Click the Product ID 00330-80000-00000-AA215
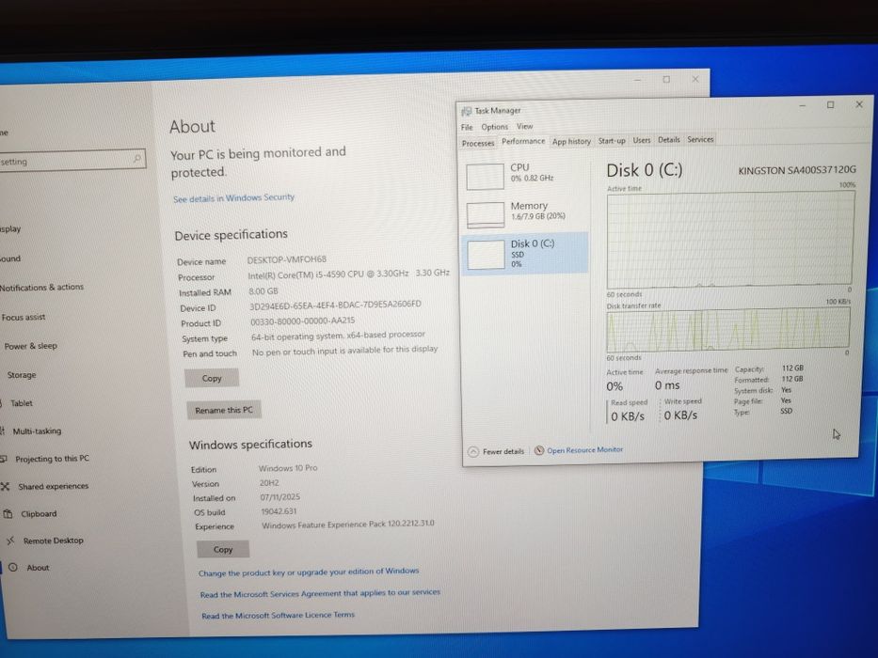Image resolution: width=878 pixels, height=658 pixels. point(302,321)
